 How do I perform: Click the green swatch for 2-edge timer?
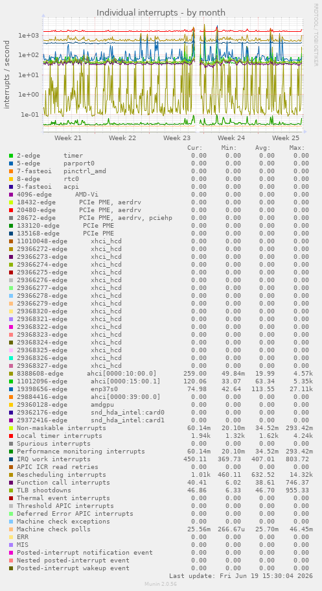[11, 156]
